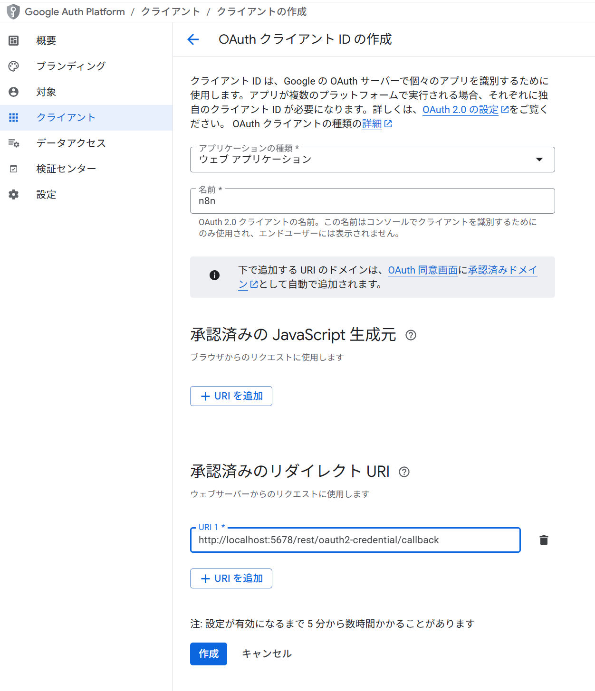Open the OAuth 2.0 の設定 link

[460, 110]
